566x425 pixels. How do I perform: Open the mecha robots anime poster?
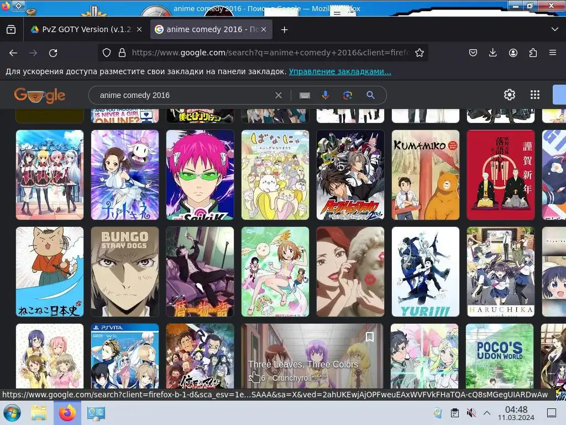point(350,175)
